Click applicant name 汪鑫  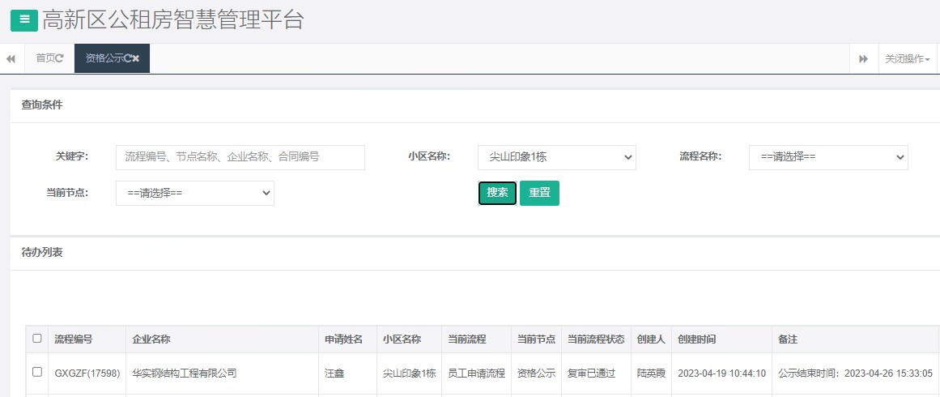coord(334,373)
